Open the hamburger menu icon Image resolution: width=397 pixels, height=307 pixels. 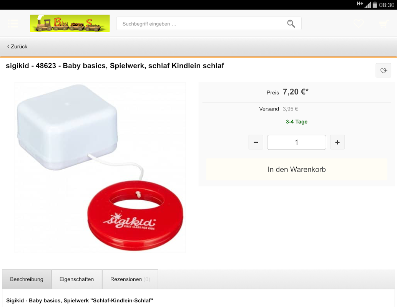[13, 23]
